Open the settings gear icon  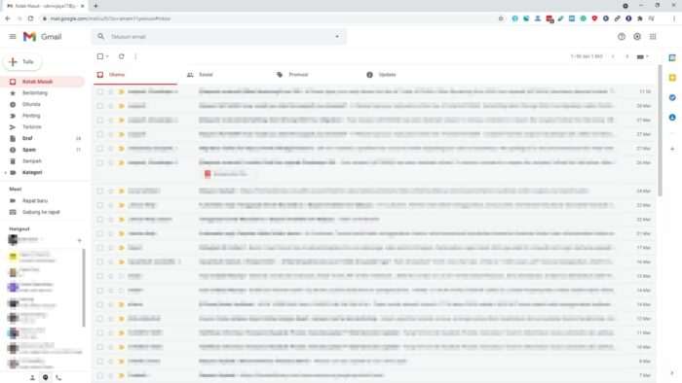[637, 37]
